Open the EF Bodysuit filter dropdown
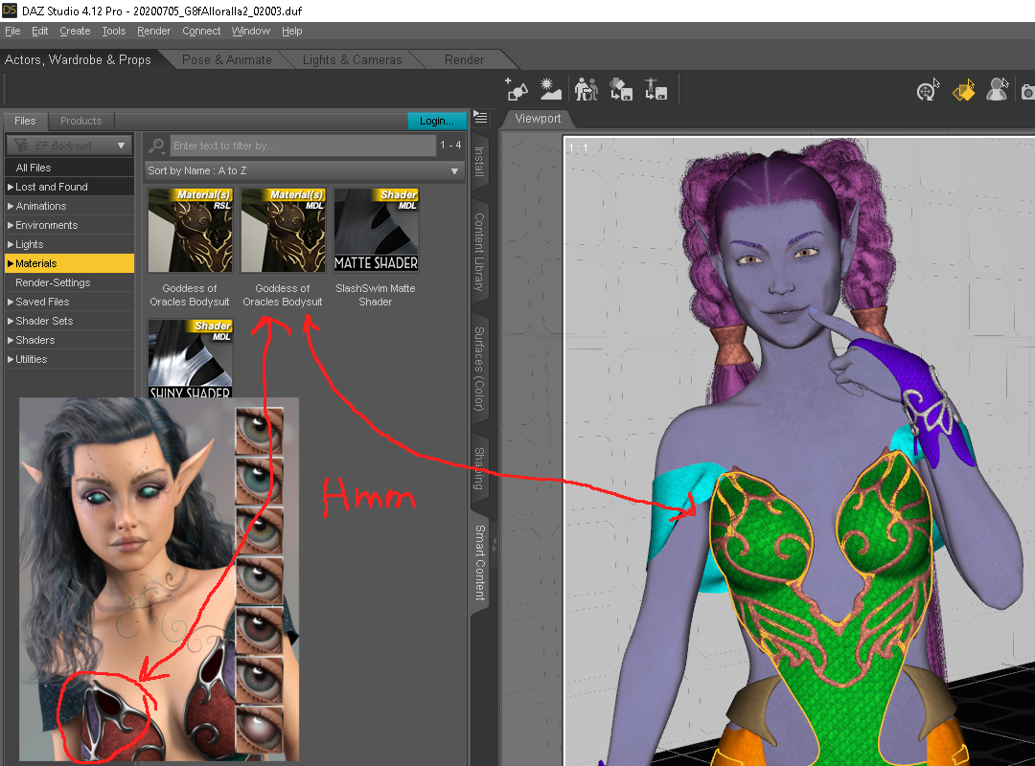1035x766 pixels. tap(69, 146)
